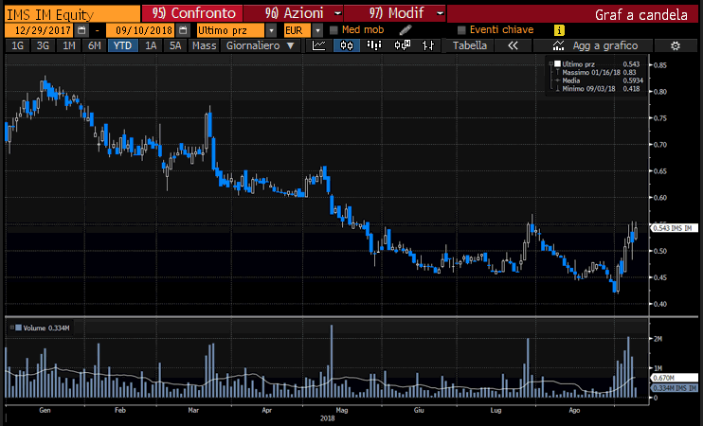The image size is (703, 426).
Task: Select the line chart type icon
Action: click(320, 45)
